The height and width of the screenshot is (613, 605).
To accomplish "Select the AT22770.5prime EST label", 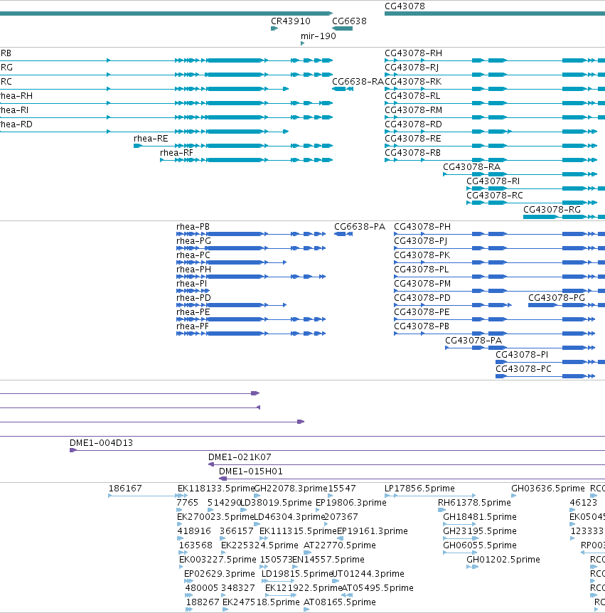I will click(340, 545).
